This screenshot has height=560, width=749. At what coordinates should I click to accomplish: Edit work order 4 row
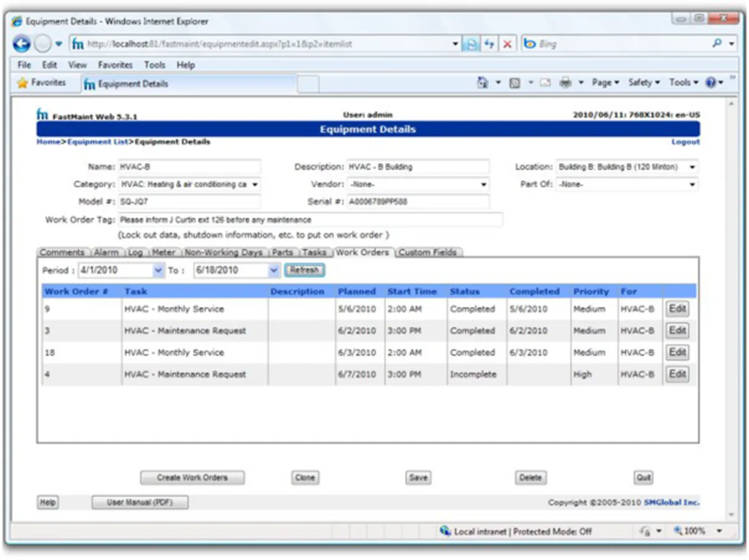[x=677, y=374]
